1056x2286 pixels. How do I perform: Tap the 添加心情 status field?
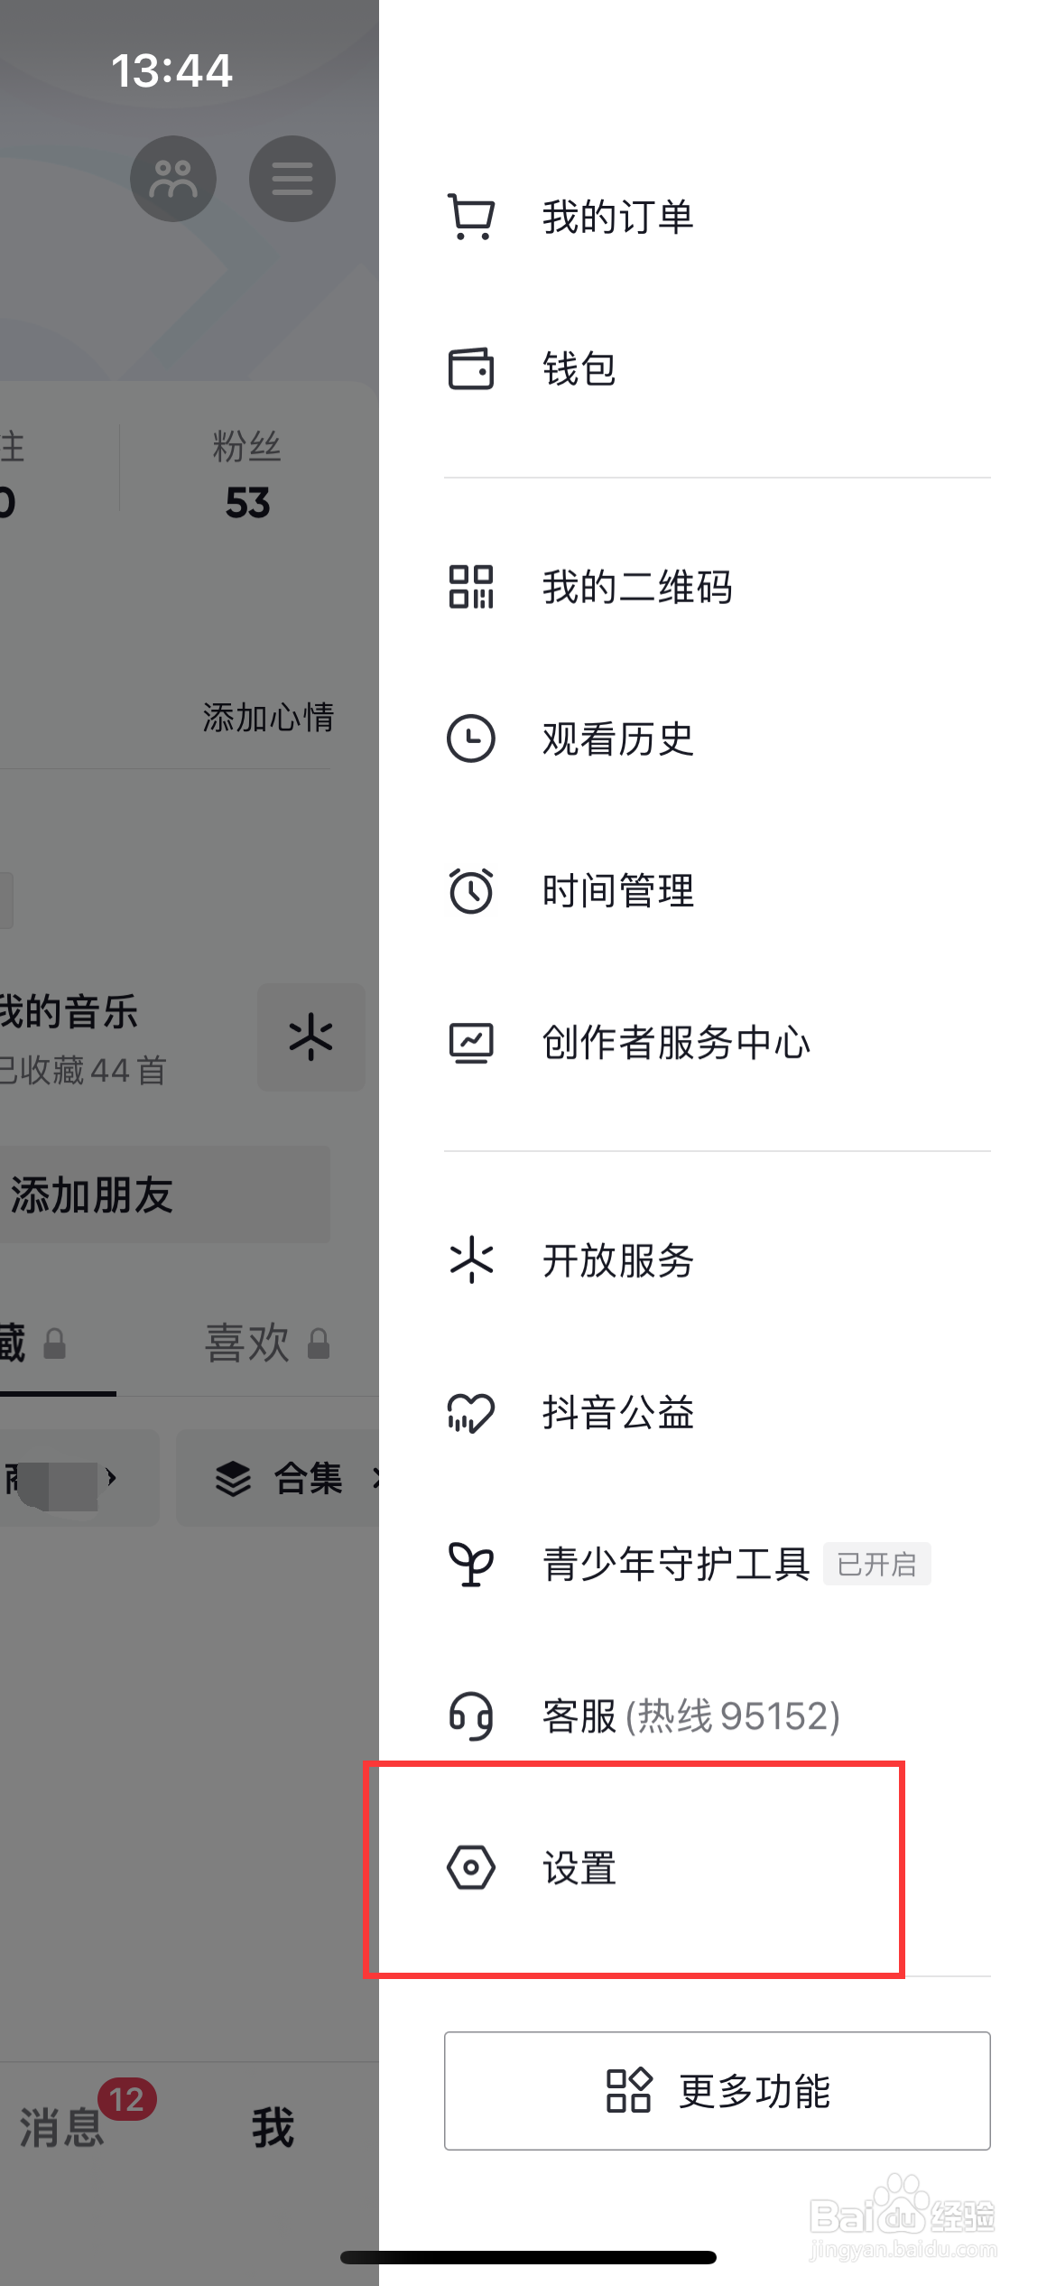pyautogui.click(x=267, y=717)
